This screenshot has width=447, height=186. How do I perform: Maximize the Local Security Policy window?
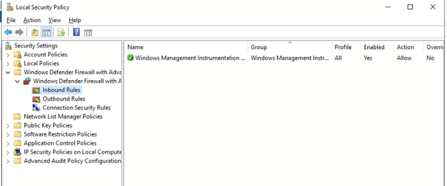coord(410,7)
